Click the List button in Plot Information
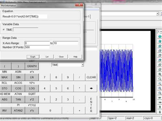The image size is (162, 121). [x=47, y=57]
